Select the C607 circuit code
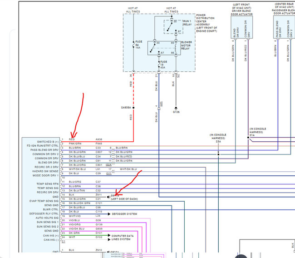Image resolution: width=295 pixels, height=258 pixels. [x=99, y=152]
